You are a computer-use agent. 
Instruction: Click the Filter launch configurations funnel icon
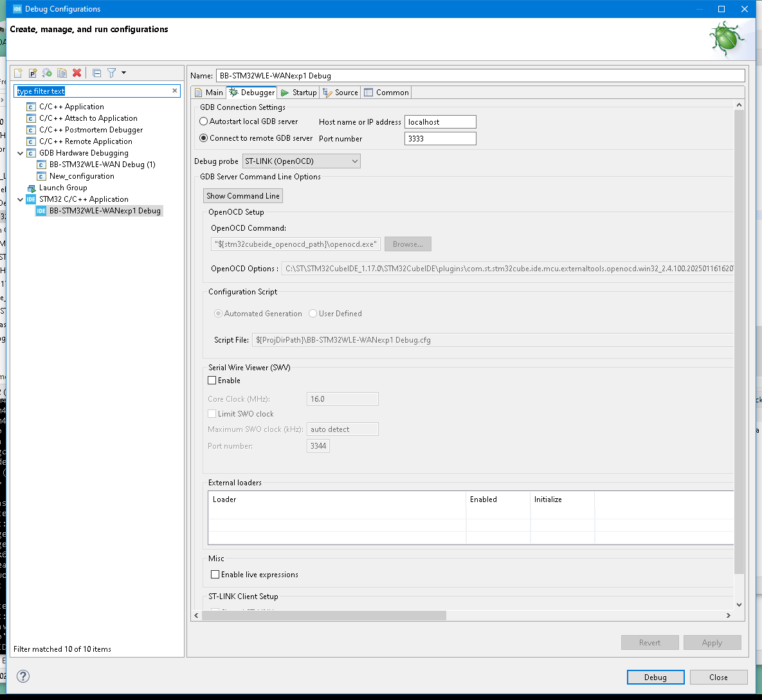click(x=112, y=73)
